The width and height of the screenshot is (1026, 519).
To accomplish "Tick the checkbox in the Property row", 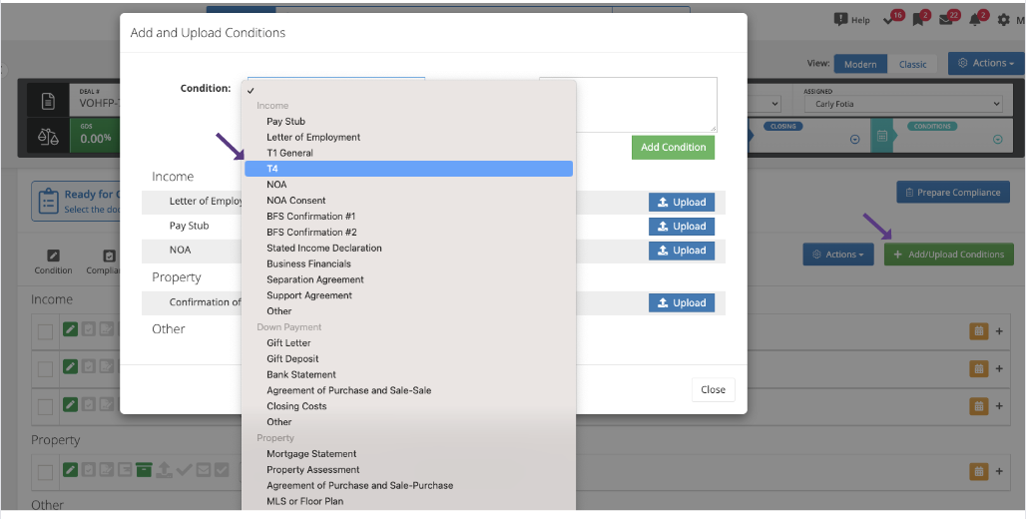I will click(45, 471).
